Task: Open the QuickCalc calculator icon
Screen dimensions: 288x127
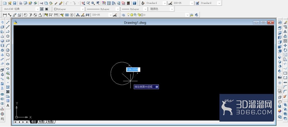Action: [128, 3]
